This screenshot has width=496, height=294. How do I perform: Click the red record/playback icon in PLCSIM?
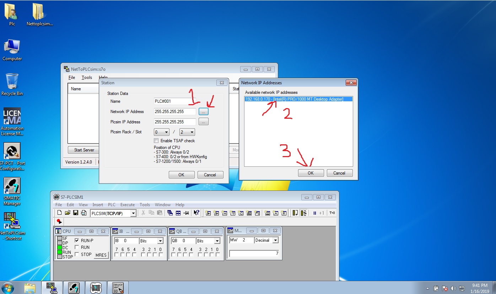(59, 221)
